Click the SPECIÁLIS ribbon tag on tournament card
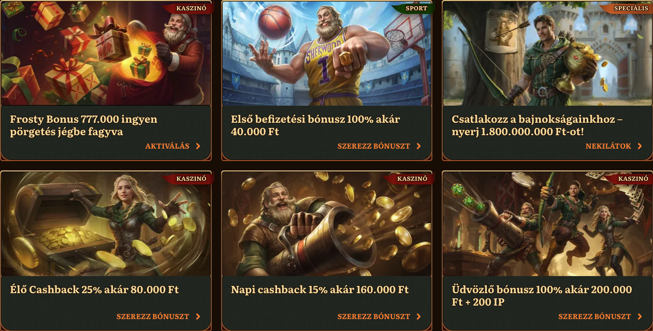653x331 pixels. point(627,8)
